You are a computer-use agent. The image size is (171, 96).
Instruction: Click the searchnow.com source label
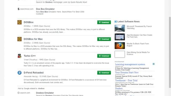pyautogui.click(x=27, y=9)
